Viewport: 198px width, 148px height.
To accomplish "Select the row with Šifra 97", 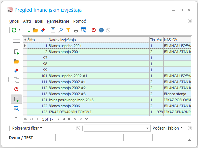I will 107,58.
